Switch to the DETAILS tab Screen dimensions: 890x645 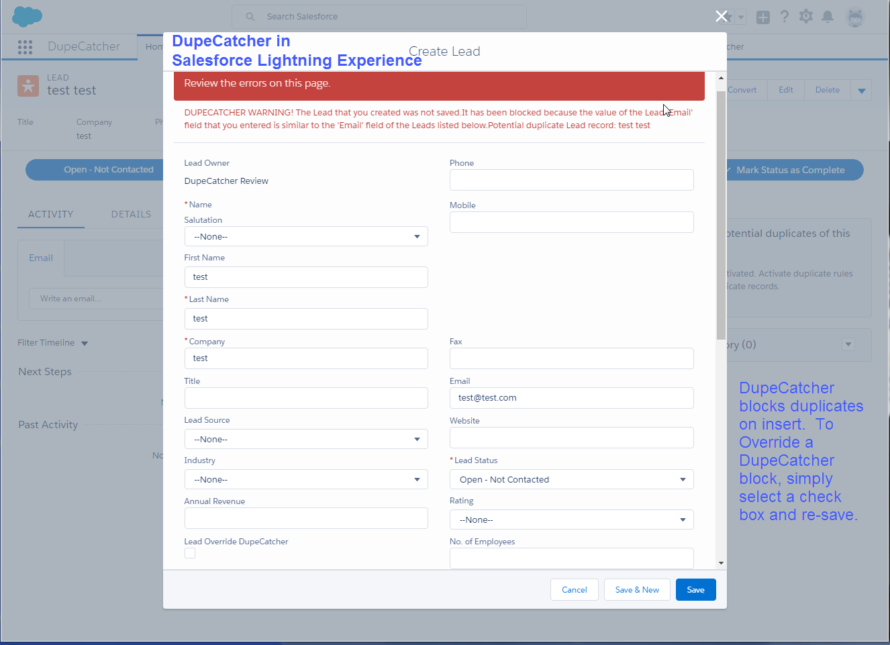pyautogui.click(x=131, y=213)
